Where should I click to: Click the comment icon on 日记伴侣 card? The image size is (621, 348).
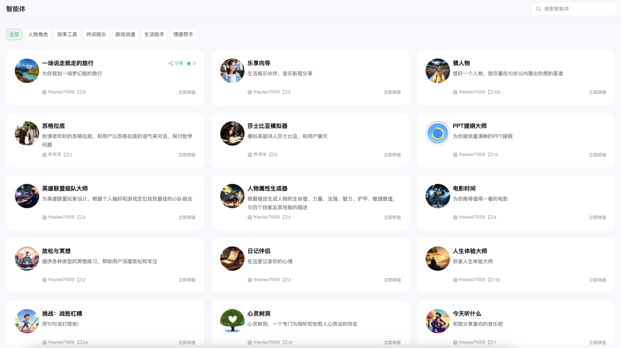285,280
